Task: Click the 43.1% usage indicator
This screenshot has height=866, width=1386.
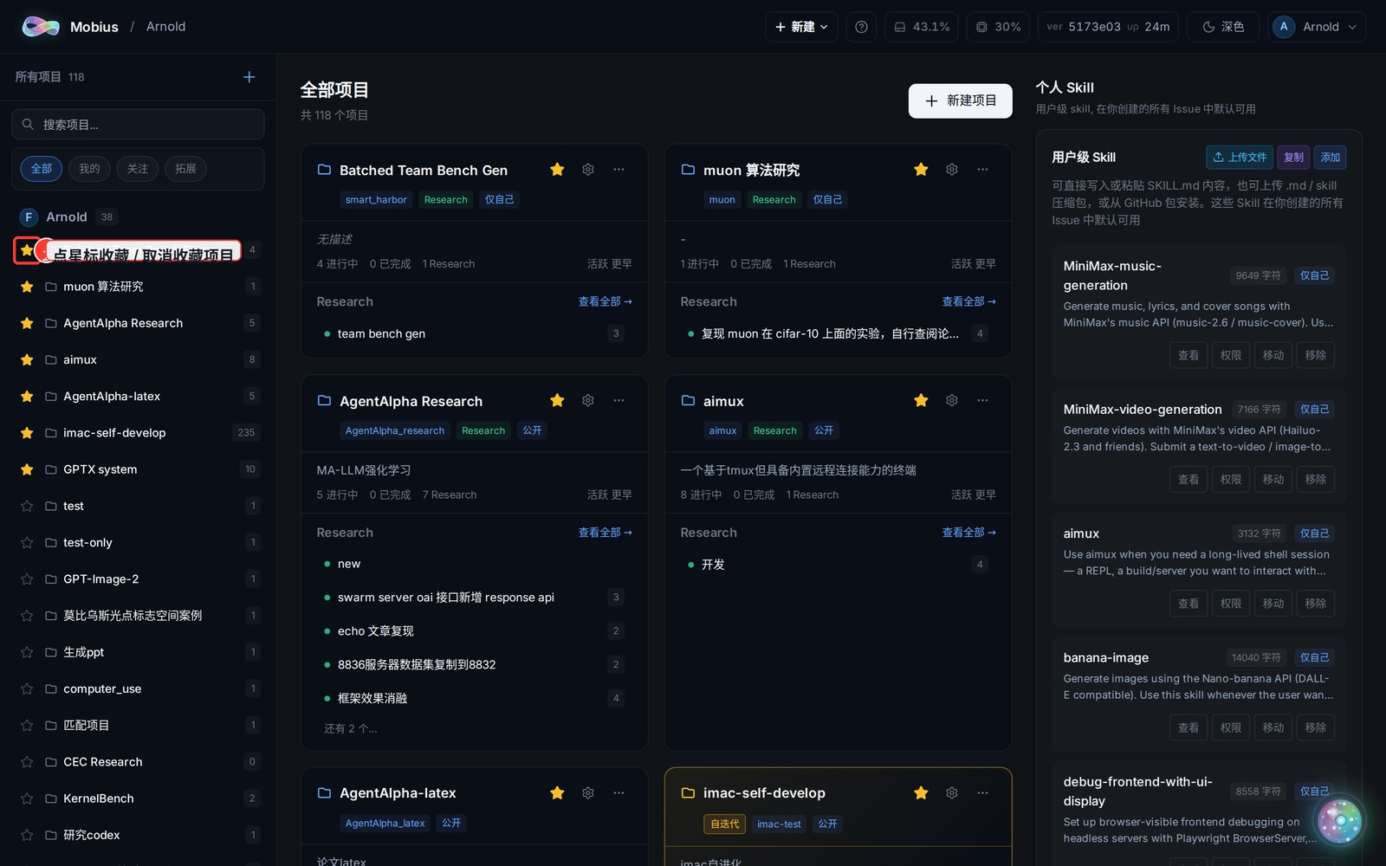Action: click(x=922, y=27)
